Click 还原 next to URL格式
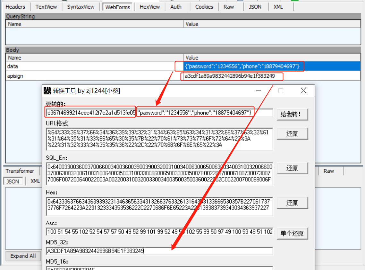The height and width of the screenshot is (270, 365). [293, 134]
